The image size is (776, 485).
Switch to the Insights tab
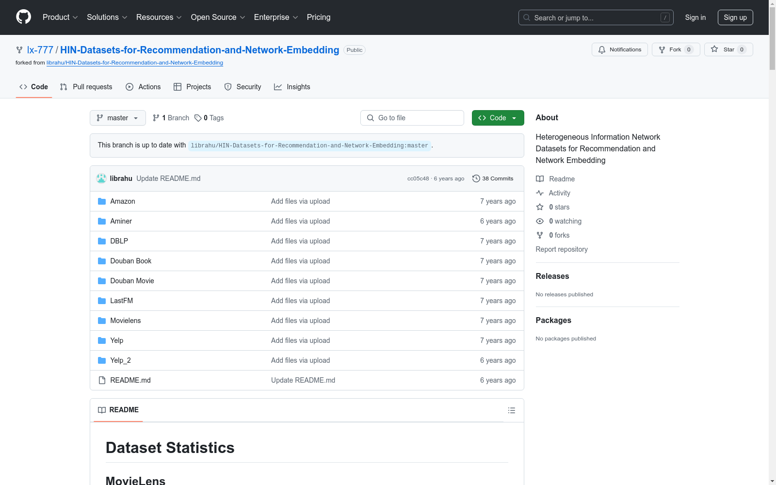coord(292,87)
